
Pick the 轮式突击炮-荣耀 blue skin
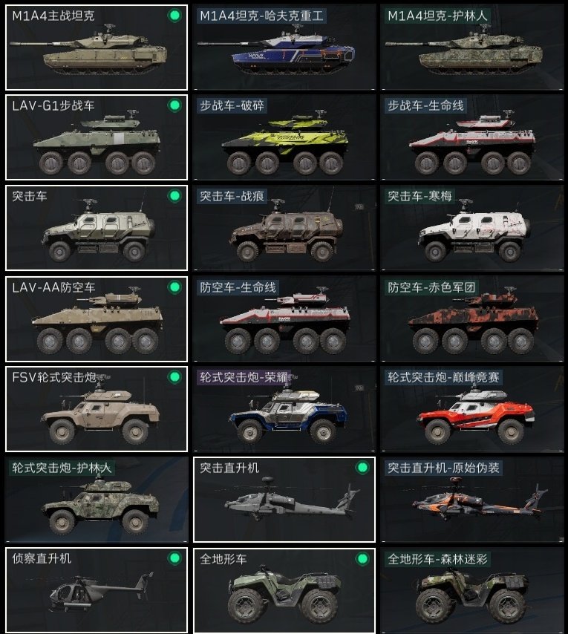point(284,409)
